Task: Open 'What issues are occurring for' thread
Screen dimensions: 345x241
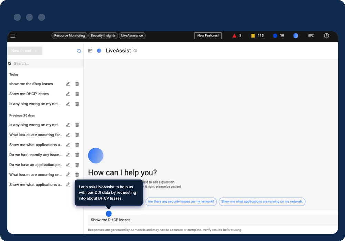Action: 36,135
